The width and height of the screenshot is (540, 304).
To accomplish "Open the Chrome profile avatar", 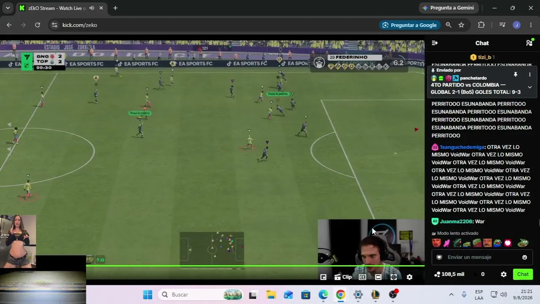I will tap(517, 25).
